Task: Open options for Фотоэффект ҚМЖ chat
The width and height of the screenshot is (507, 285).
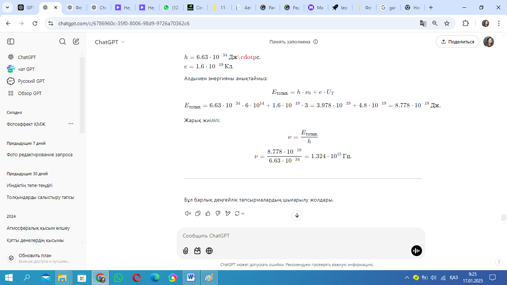Action: [71, 124]
